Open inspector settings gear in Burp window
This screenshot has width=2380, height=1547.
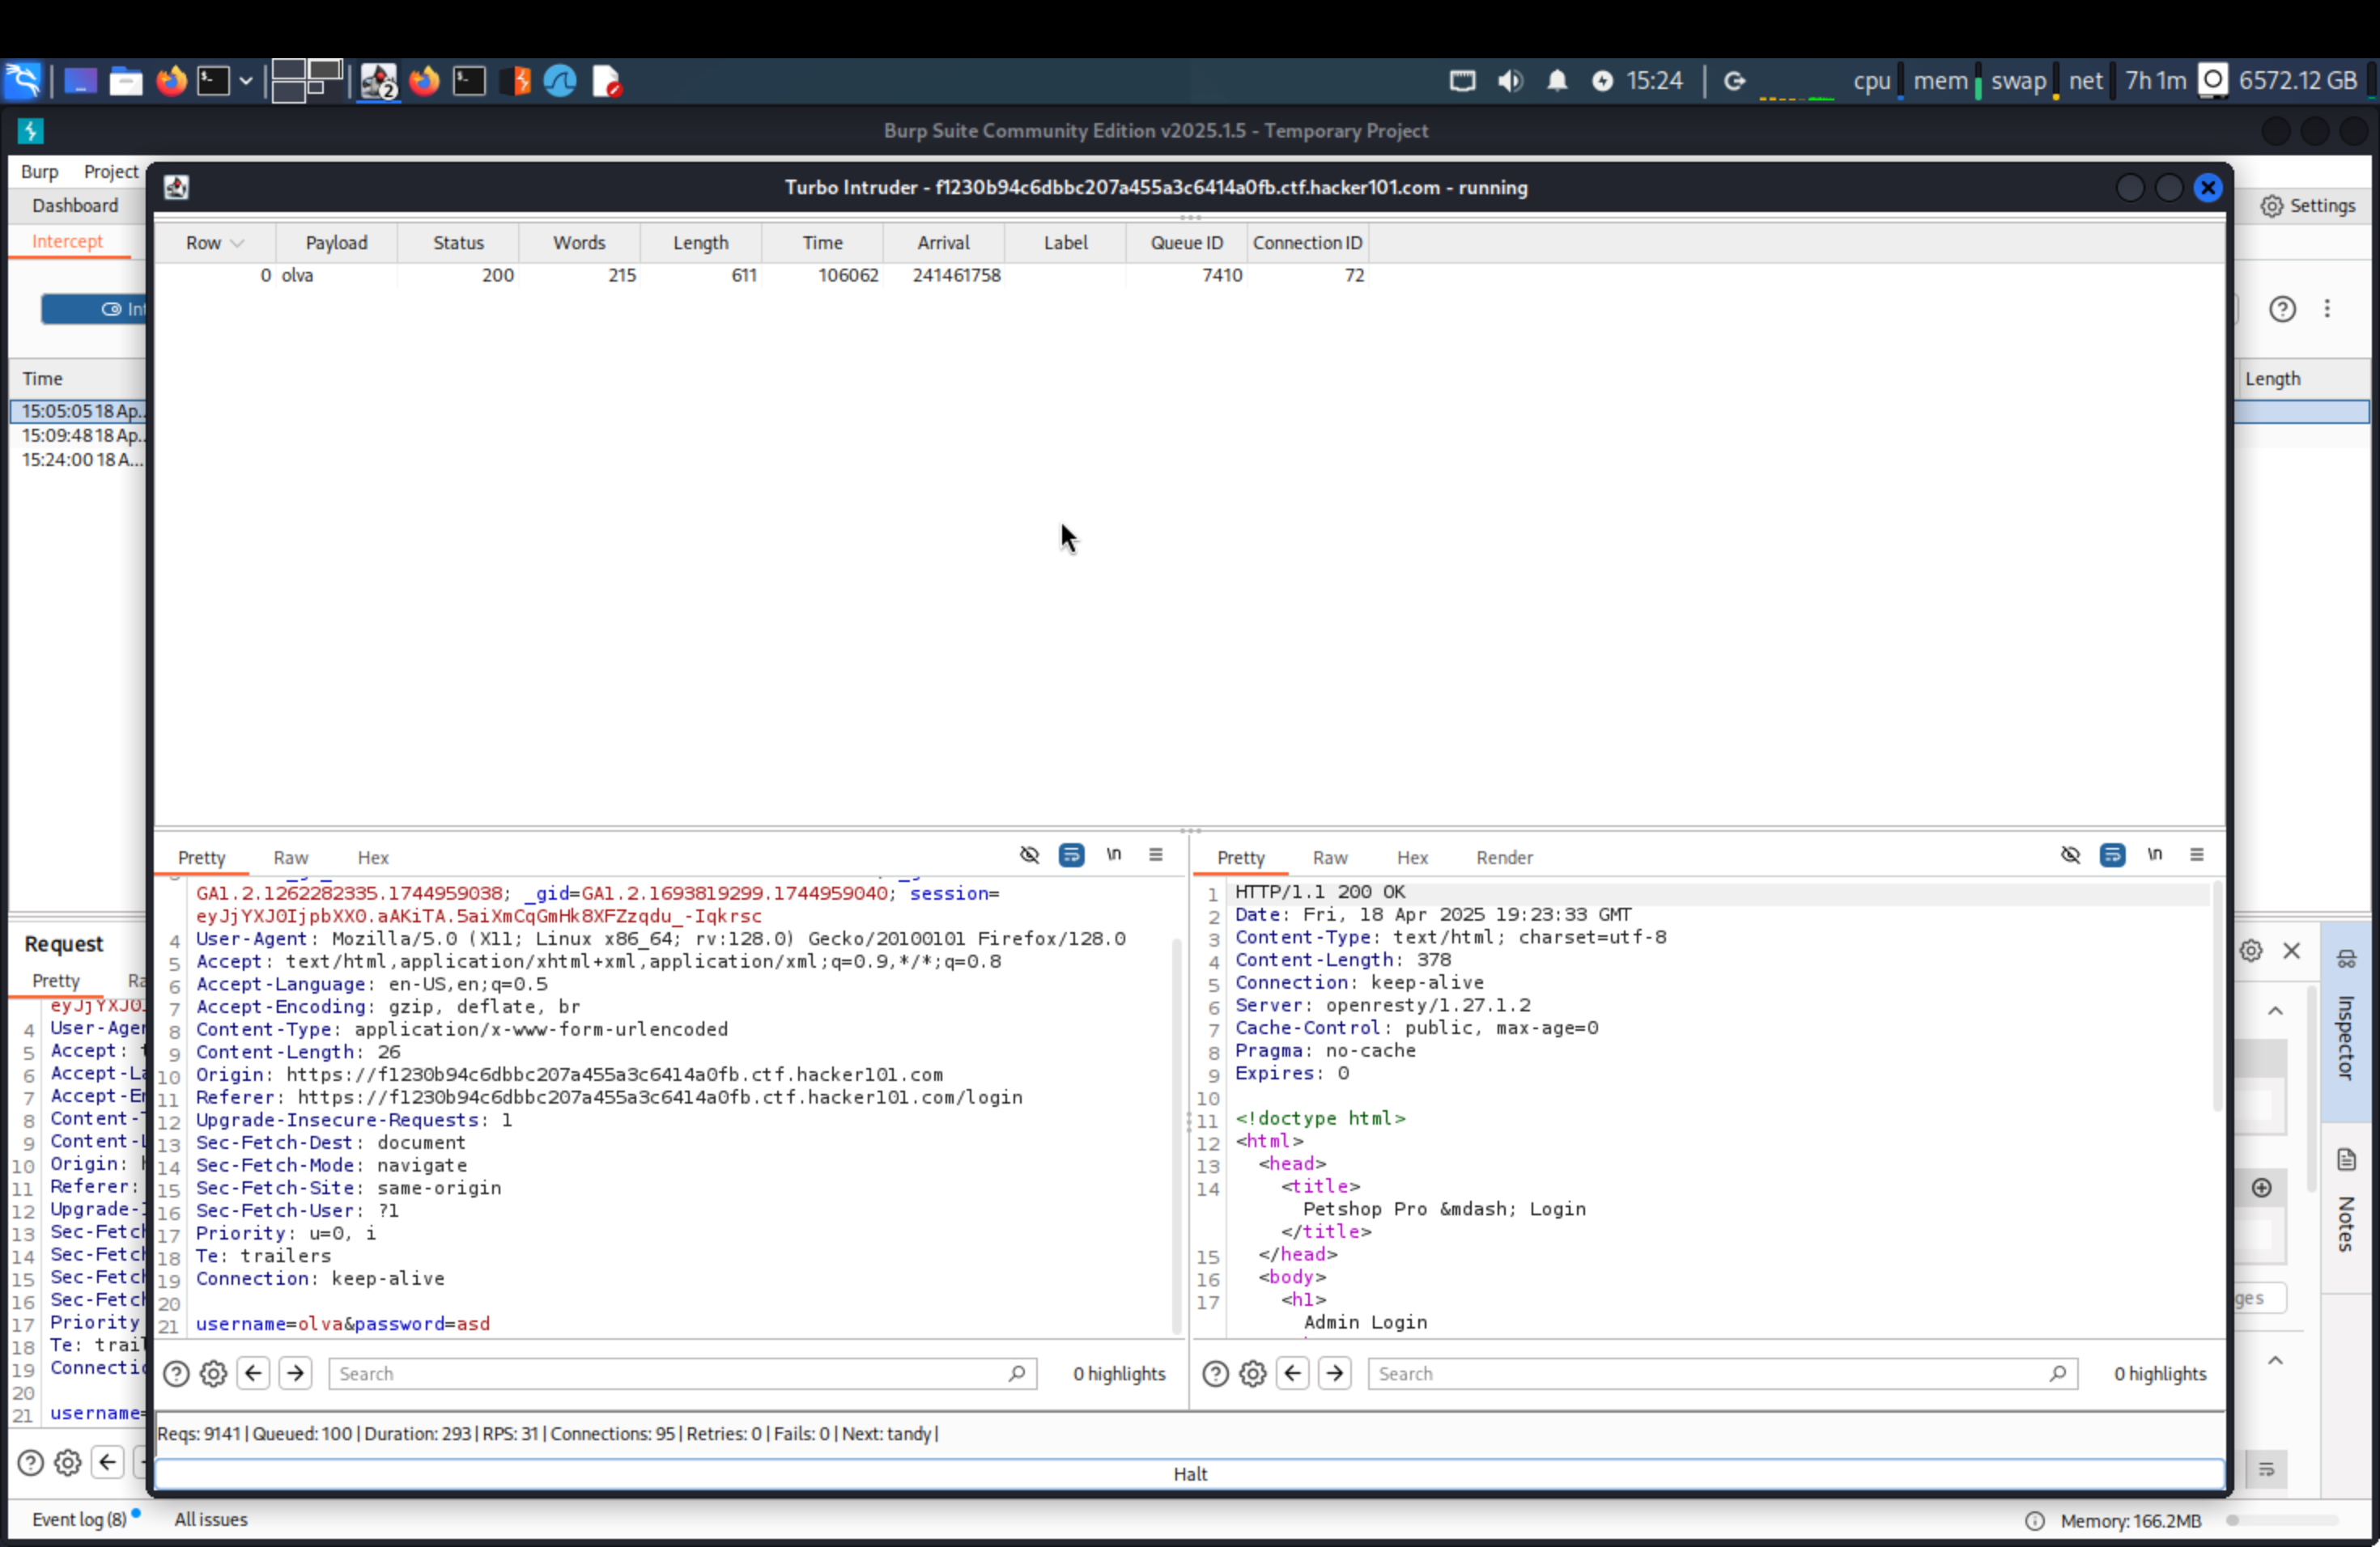[2251, 952]
